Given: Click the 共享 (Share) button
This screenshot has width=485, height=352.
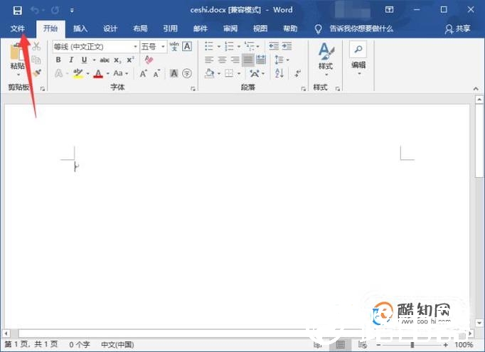Looking at the screenshot, I should (458, 28).
